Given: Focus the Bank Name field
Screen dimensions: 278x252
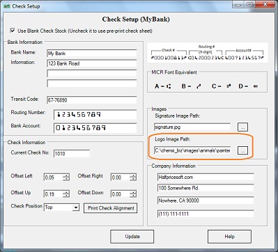Looking at the screenshot, I should point(92,54).
